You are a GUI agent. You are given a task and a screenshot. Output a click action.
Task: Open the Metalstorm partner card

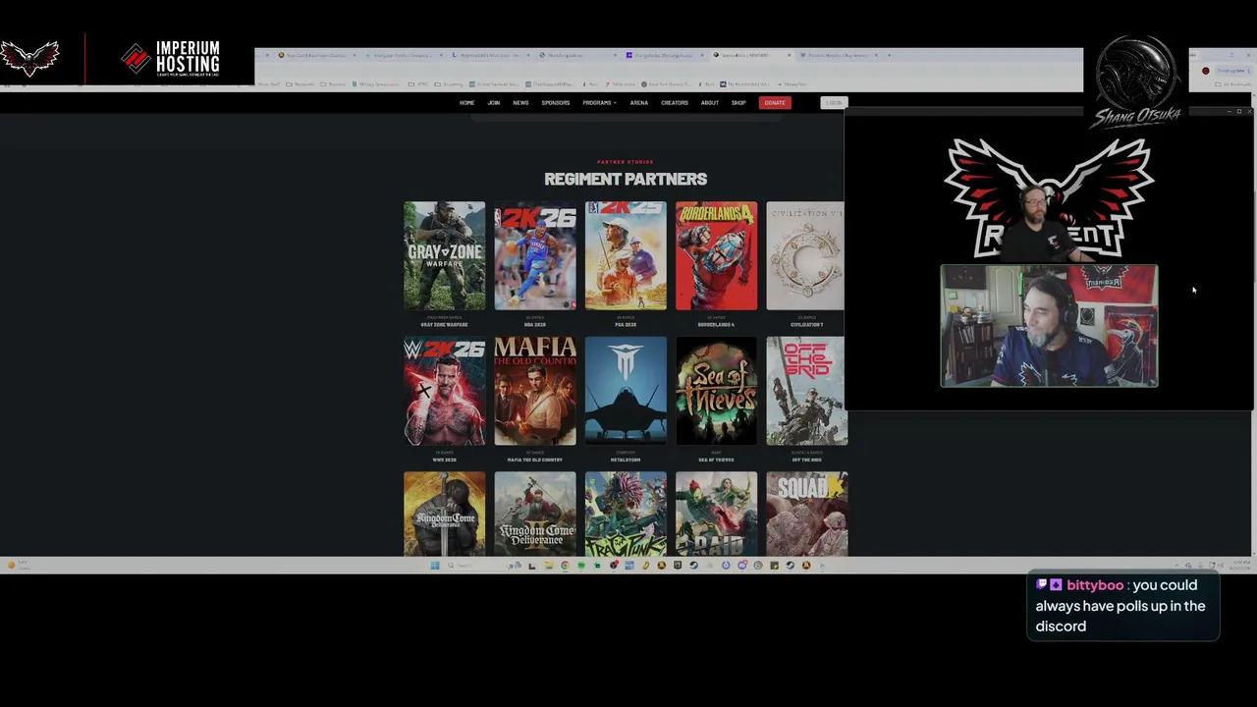(x=626, y=391)
